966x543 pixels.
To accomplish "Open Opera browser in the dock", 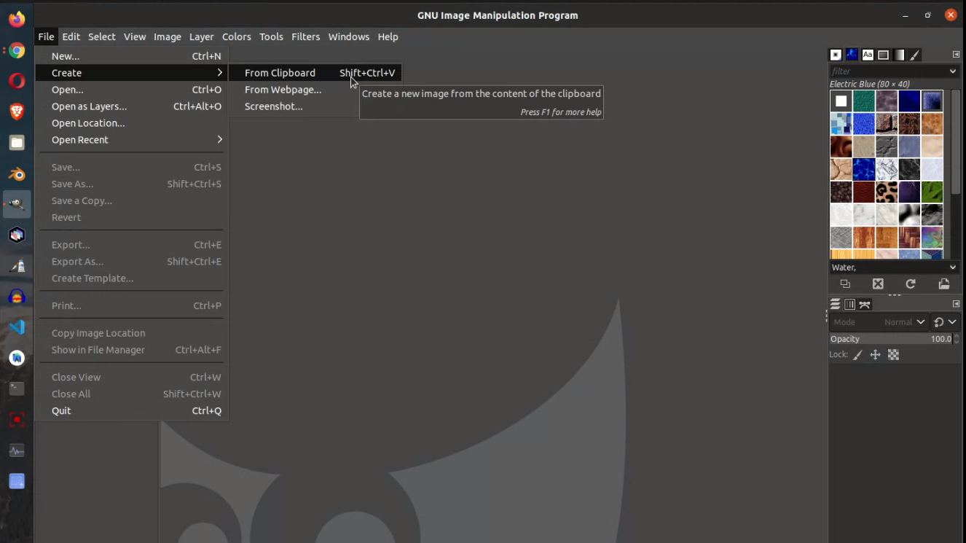I will coord(17,81).
